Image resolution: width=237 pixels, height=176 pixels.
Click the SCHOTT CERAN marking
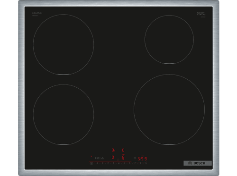[x=201, y=14]
